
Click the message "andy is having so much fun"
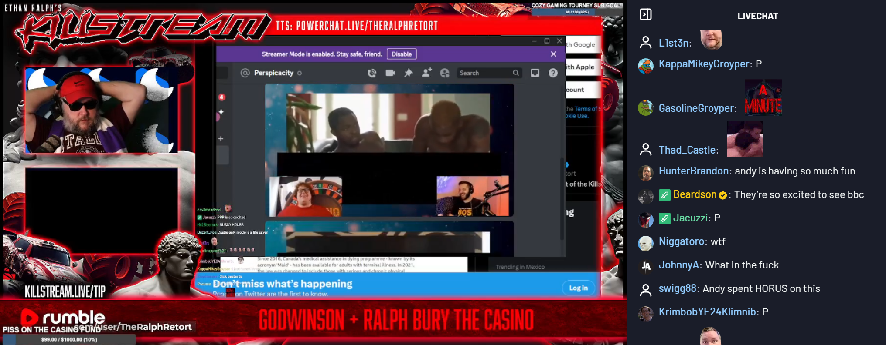click(795, 171)
